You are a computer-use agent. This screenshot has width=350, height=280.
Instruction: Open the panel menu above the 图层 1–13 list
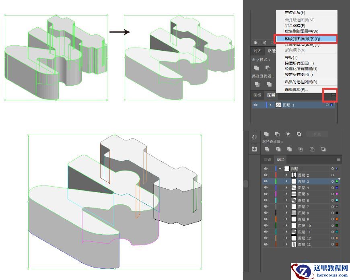click(x=338, y=160)
